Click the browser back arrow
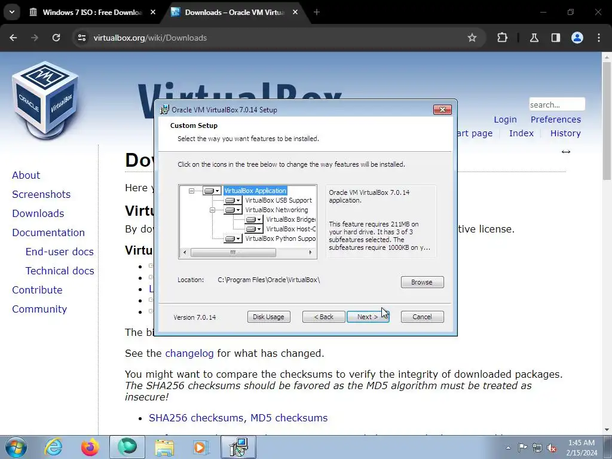This screenshot has width=612, height=459. (13, 38)
